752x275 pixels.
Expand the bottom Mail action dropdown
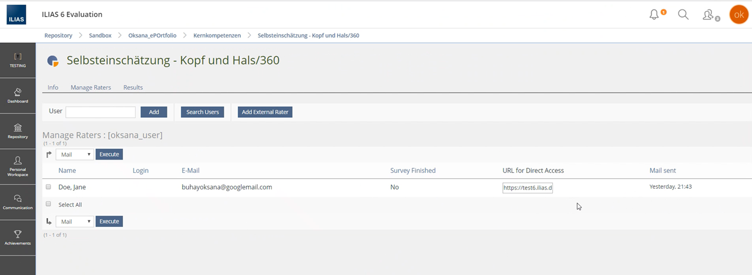(x=75, y=222)
